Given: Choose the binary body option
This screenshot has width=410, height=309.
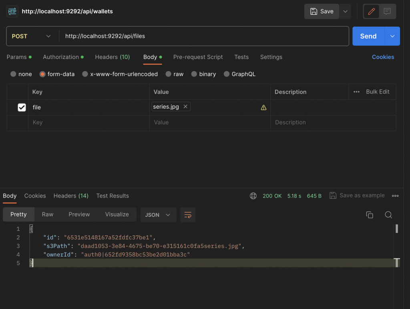Looking at the screenshot, I should pos(203,74).
